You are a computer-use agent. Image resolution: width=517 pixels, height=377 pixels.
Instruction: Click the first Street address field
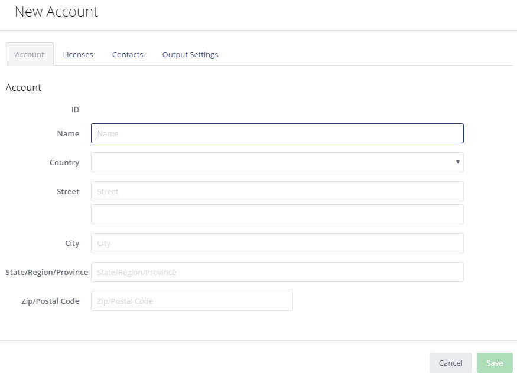(277, 191)
